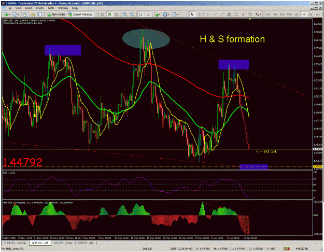Select the Text Label tool
The width and height of the screenshot is (324, 252).
250,15
